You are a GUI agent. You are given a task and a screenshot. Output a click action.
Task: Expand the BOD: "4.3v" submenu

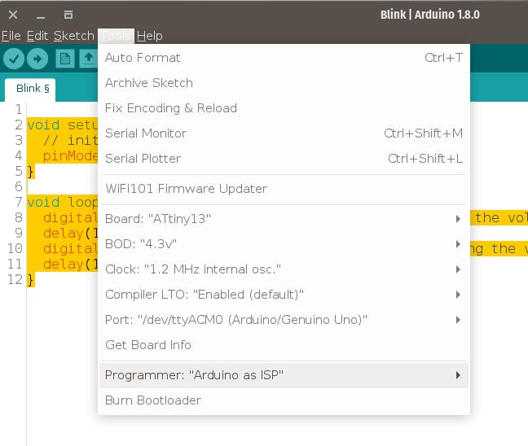coord(284,244)
